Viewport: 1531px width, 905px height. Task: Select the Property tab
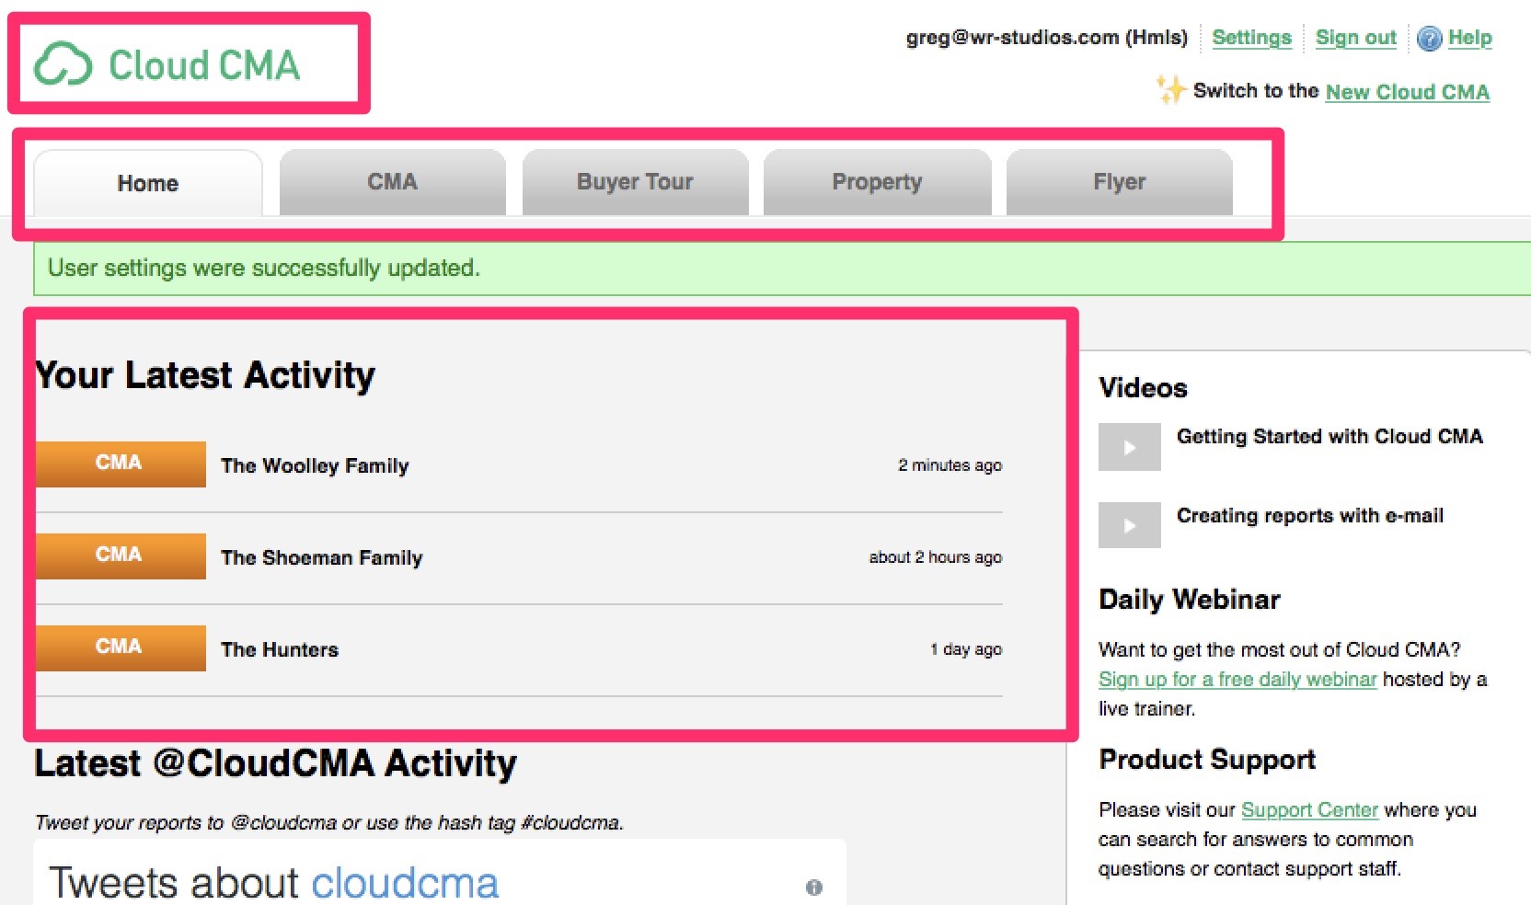pos(876,182)
